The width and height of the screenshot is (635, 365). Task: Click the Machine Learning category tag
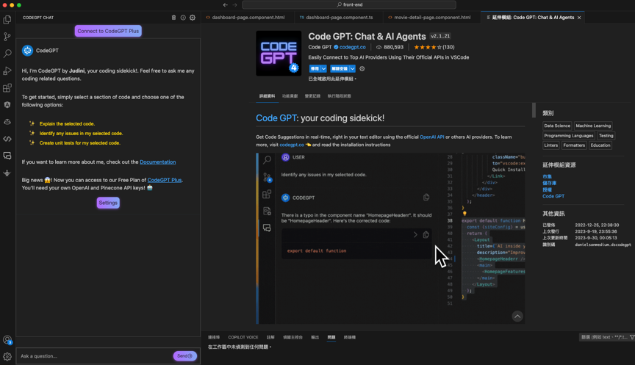coord(593,126)
